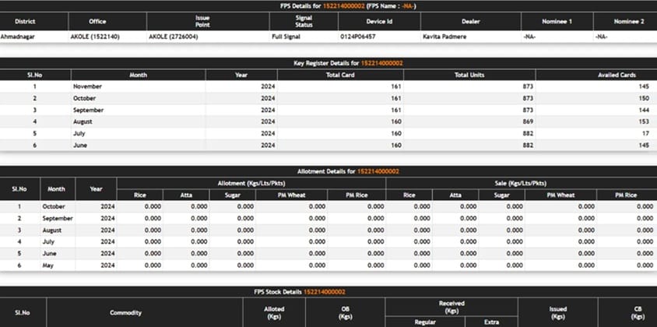Click availed cards value 153 for August

tap(644, 121)
